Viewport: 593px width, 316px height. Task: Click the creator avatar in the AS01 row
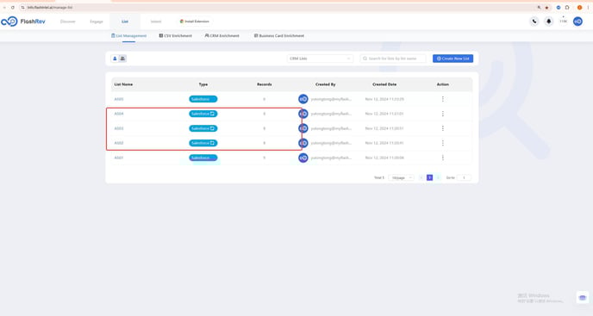[303, 158]
